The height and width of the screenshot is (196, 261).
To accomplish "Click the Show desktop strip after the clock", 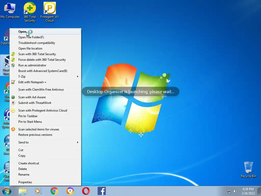I will 259,191.
